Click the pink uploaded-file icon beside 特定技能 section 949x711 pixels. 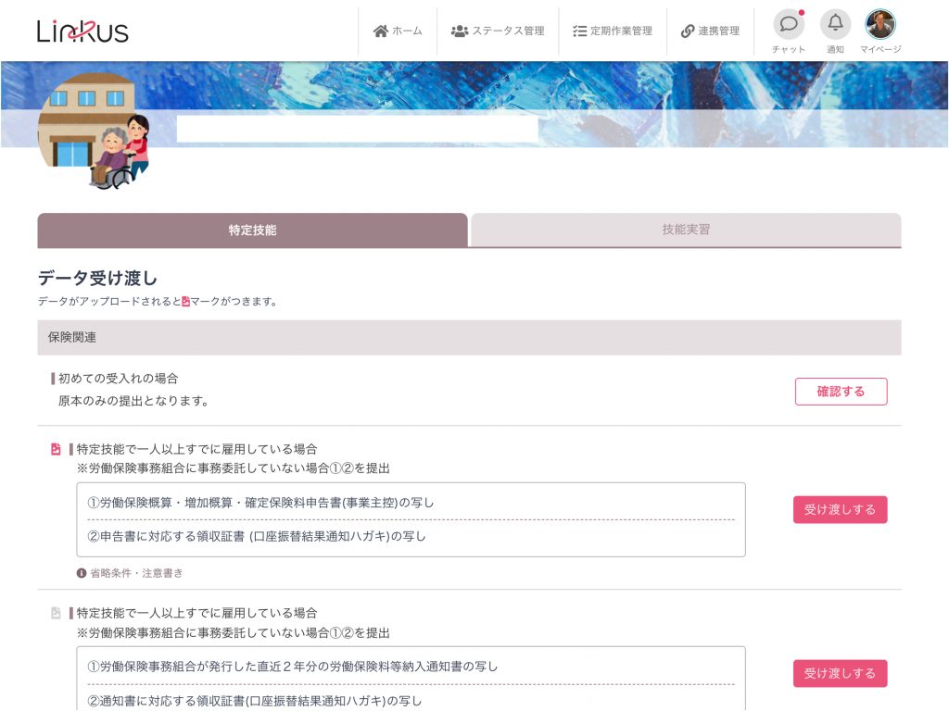pyautogui.click(x=56, y=449)
